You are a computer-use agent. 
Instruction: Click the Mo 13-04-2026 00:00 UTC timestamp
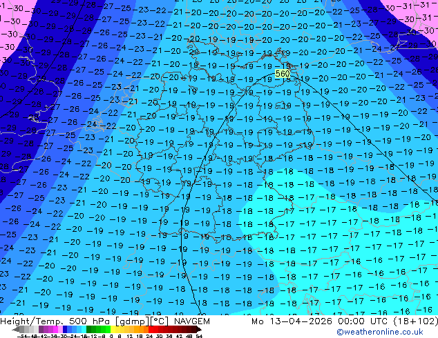(x=345, y=321)
